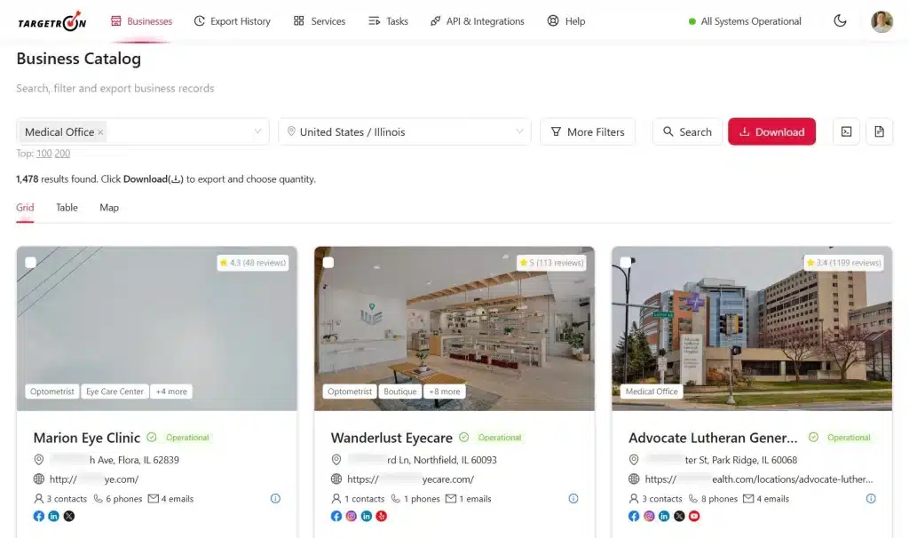909x538 pixels.
Task: Open the user profile avatar
Action: pyautogui.click(x=881, y=21)
